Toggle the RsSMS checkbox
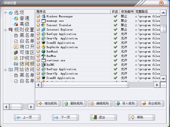 pyautogui.click(x=38, y=65)
